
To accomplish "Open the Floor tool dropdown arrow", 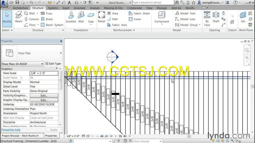I will click(x=38, y=25).
